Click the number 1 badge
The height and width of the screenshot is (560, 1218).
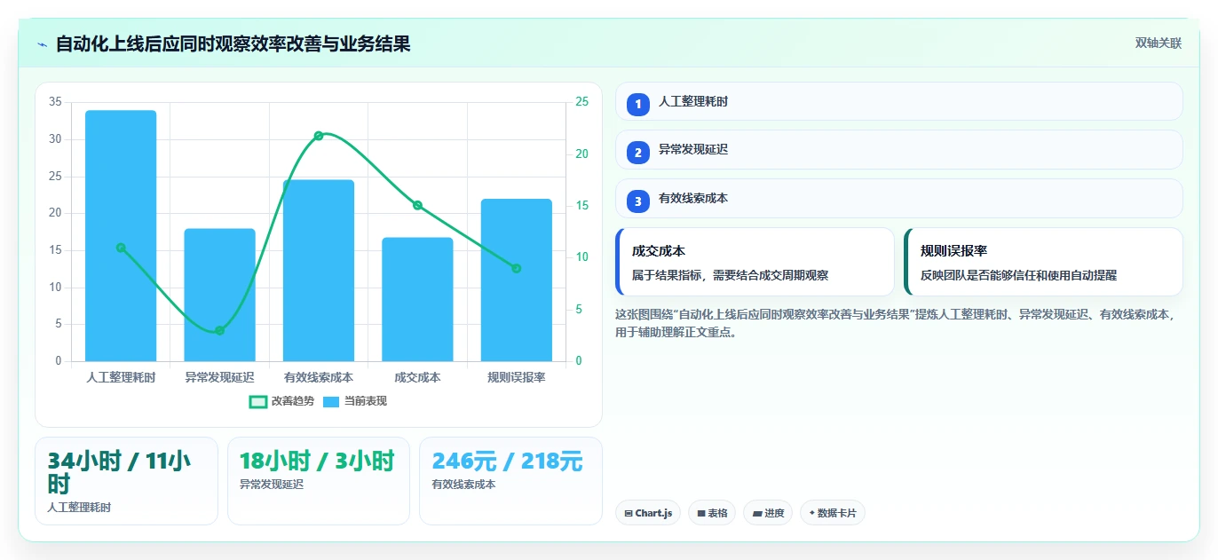637,104
